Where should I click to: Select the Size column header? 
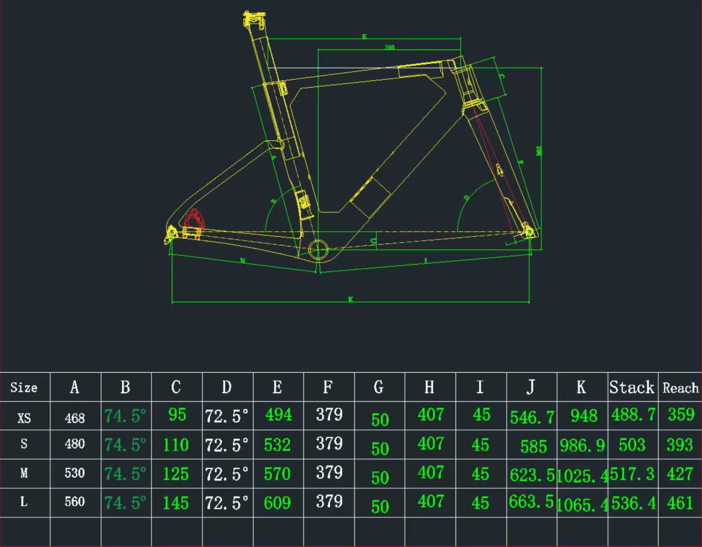24,388
